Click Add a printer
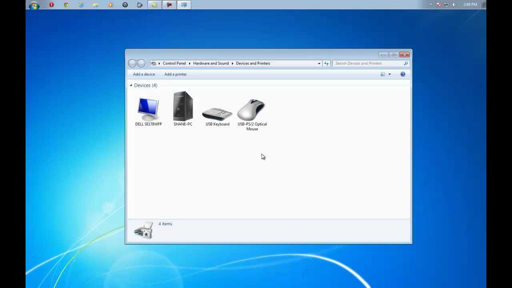 click(x=175, y=74)
